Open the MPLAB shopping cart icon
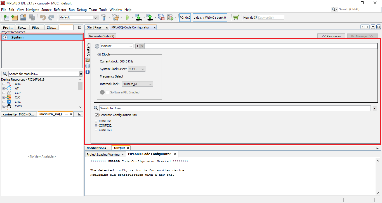The image size is (382, 203). [x=236, y=17]
